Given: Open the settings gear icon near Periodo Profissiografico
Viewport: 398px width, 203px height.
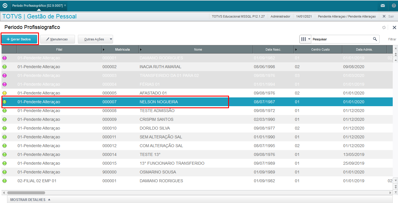Looking at the screenshot, I should pos(384,27).
